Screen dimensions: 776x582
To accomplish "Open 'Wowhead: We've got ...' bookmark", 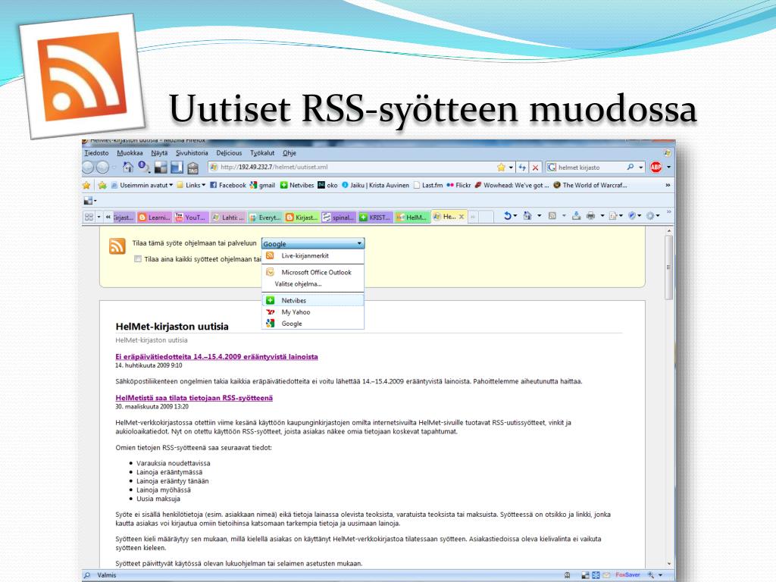I will [512, 185].
